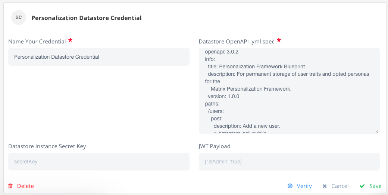Click the textarea resize handle corner
Image resolution: width=388 pixels, height=195 pixels.
[377, 131]
